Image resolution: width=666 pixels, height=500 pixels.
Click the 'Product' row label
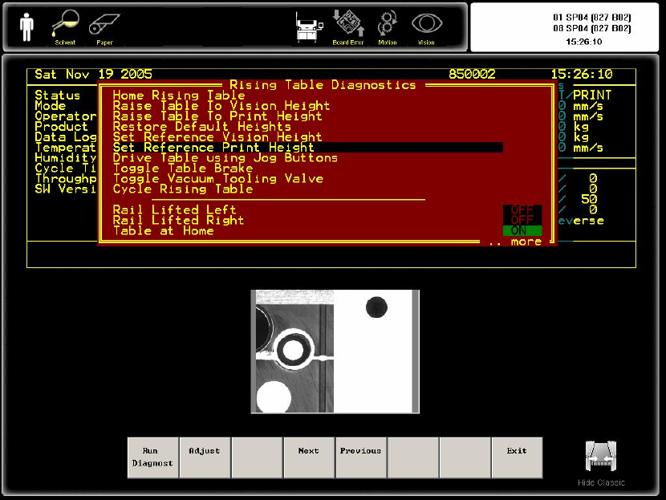[61, 126]
